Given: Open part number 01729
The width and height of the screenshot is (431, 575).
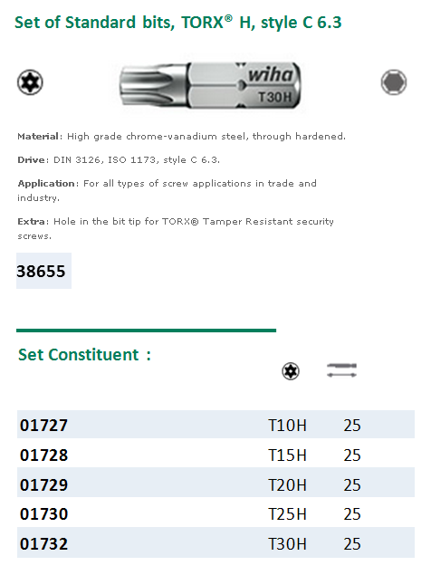Looking at the screenshot, I should coord(43,484).
